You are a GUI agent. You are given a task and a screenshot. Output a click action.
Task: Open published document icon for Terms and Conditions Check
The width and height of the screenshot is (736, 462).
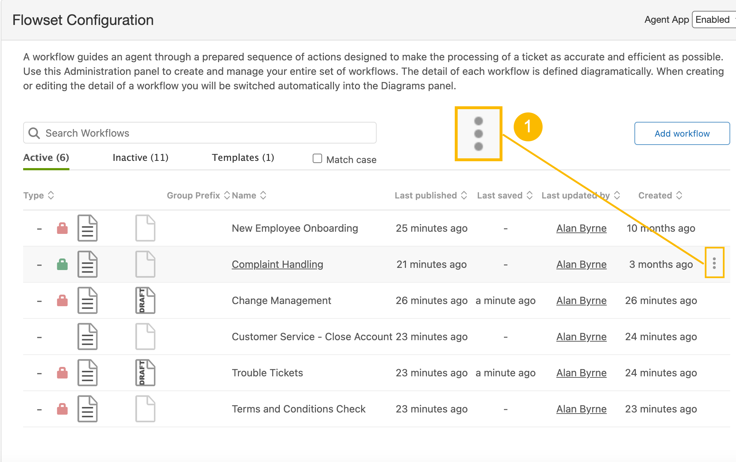click(87, 409)
